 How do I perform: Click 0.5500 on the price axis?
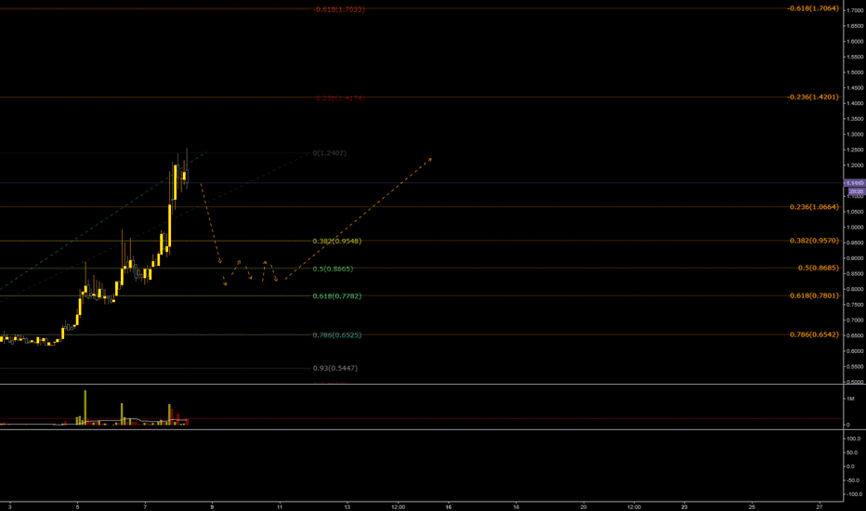point(856,366)
